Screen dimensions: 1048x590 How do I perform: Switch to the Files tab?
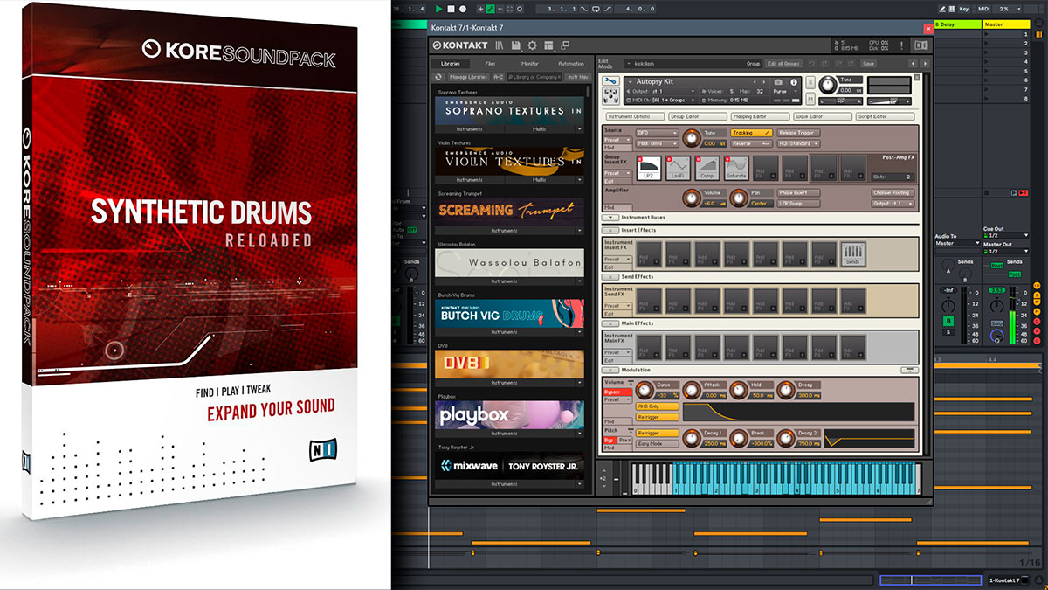pyautogui.click(x=491, y=63)
